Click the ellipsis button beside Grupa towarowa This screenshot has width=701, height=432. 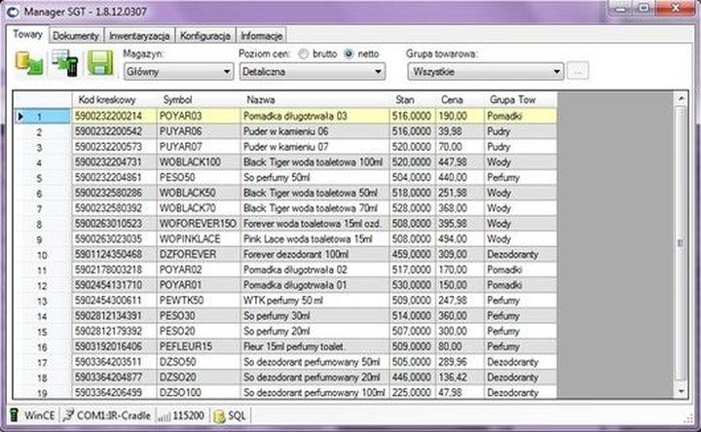[578, 71]
